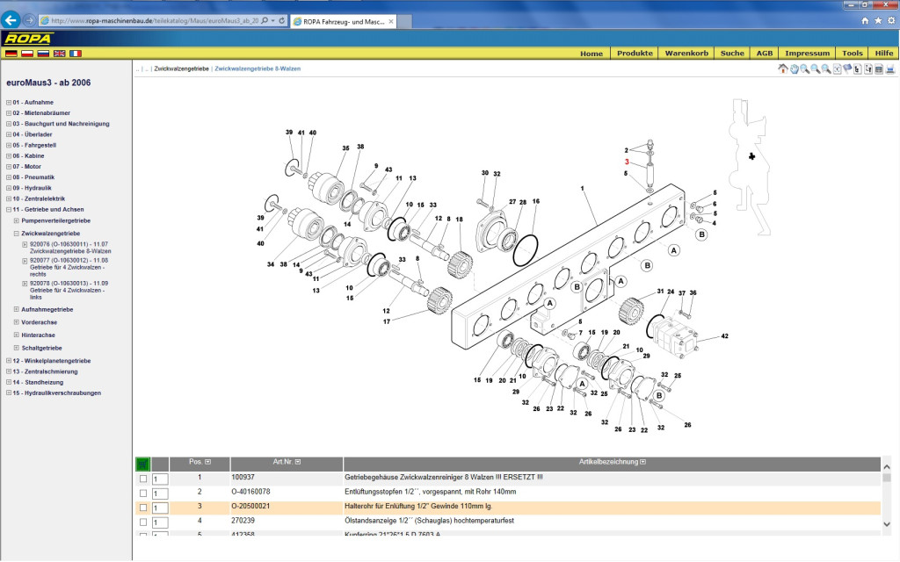The height and width of the screenshot is (562, 900).
Task: Click the blue flag icon in the toolbar
Action: click(x=847, y=68)
